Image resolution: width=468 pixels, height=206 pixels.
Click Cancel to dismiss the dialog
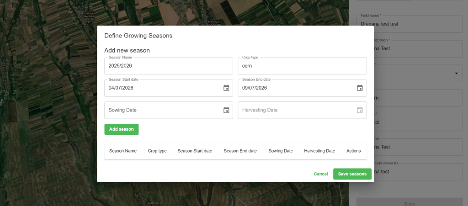coord(321,174)
